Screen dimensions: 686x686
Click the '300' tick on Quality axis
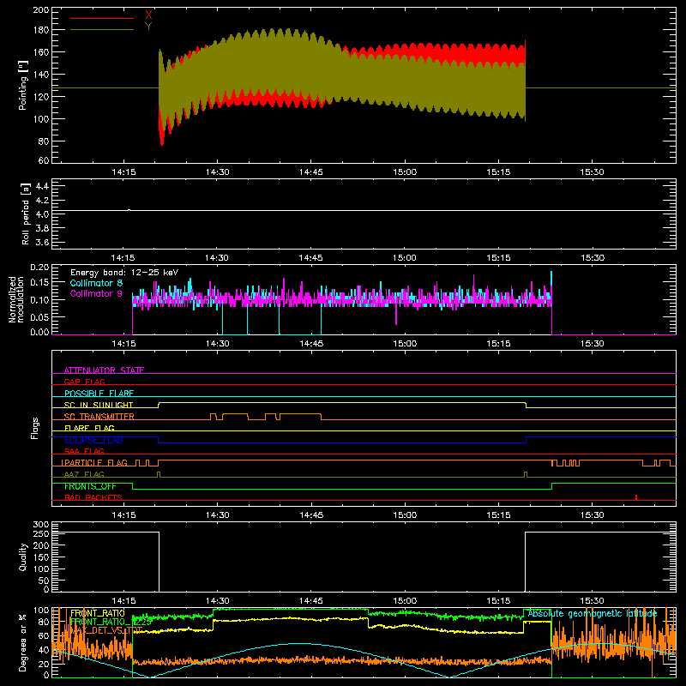pos(41,524)
